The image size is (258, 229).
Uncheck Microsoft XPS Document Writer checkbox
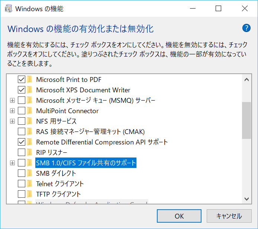pyautogui.click(x=22, y=90)
